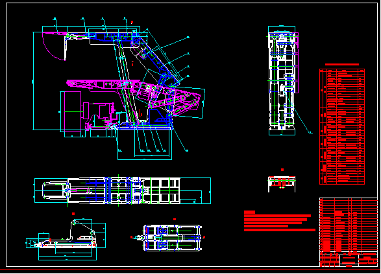Select the title block in the drawing corner
This screenshot has width=381, height=274.
point(348,232)
